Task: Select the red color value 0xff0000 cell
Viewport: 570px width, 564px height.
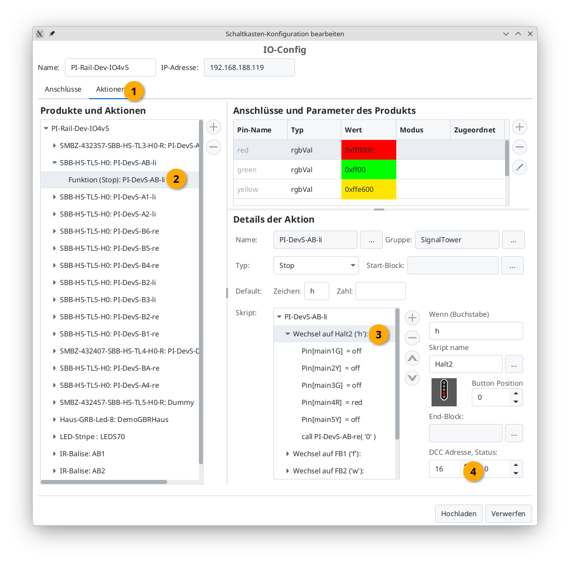Action: point(369,150)
